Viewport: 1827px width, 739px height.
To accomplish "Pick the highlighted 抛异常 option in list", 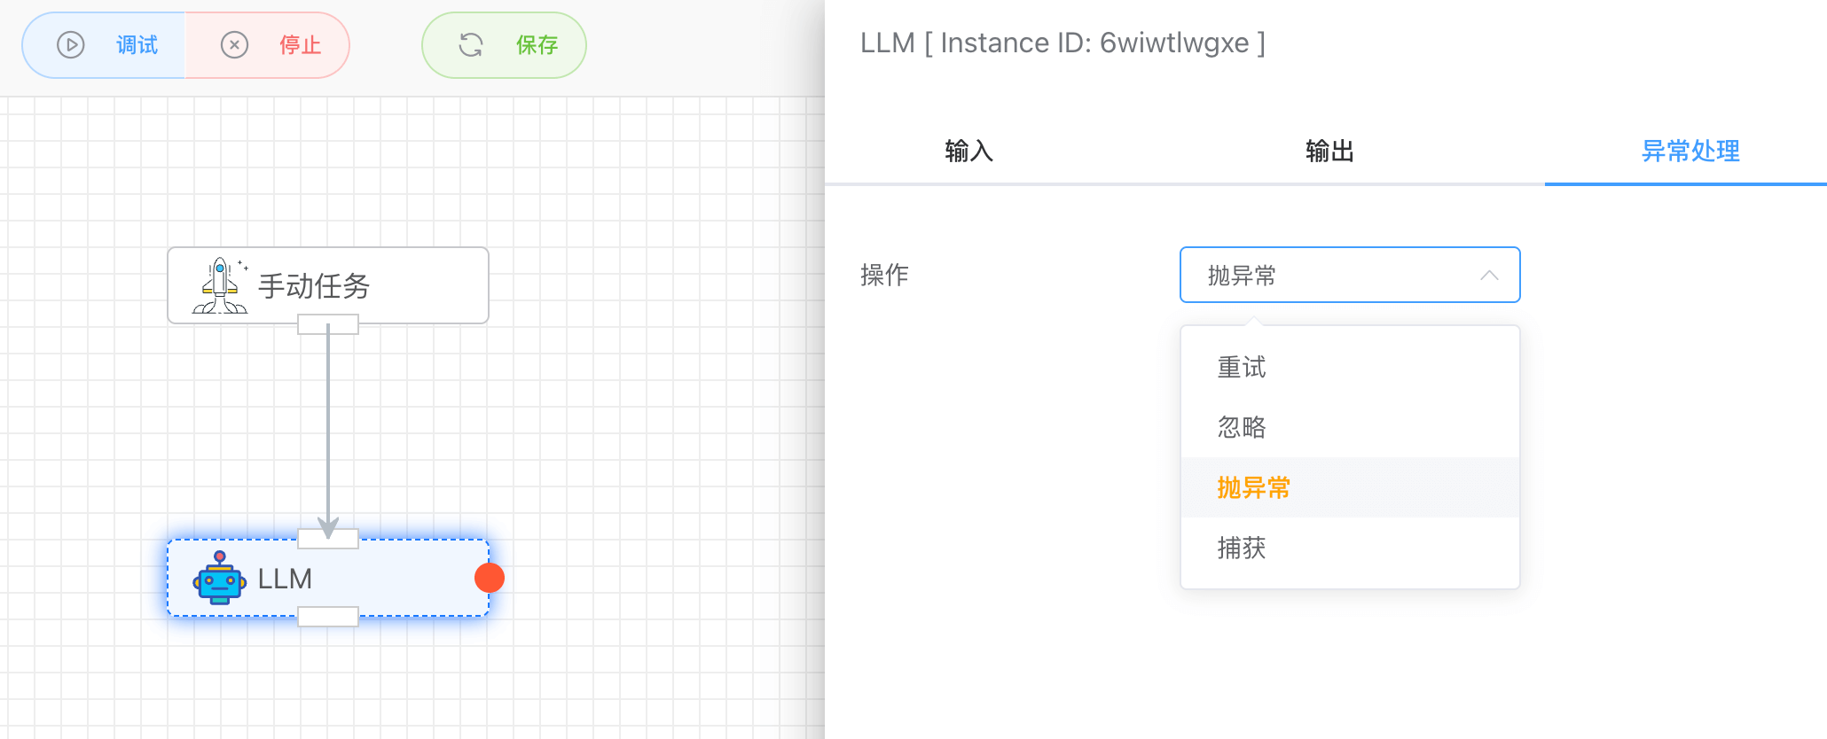I will click(x=1253, y=487).
